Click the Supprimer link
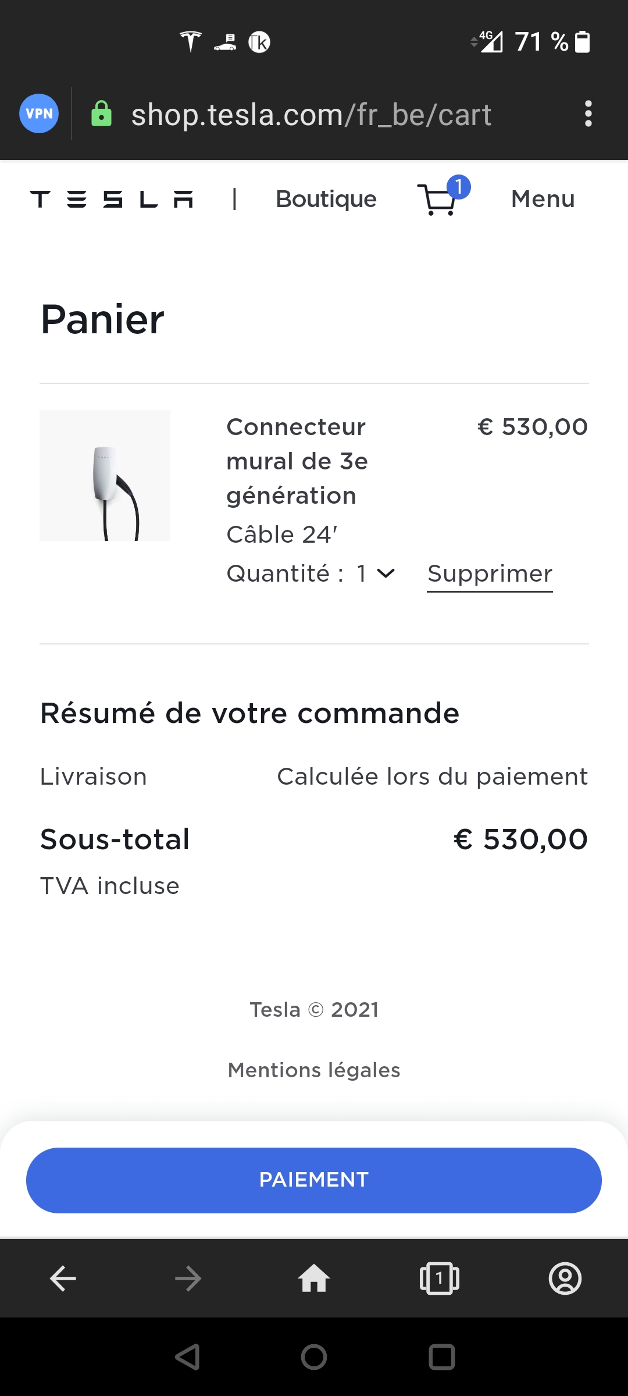The image size is (628, 1396). click(x=490, y=574)
